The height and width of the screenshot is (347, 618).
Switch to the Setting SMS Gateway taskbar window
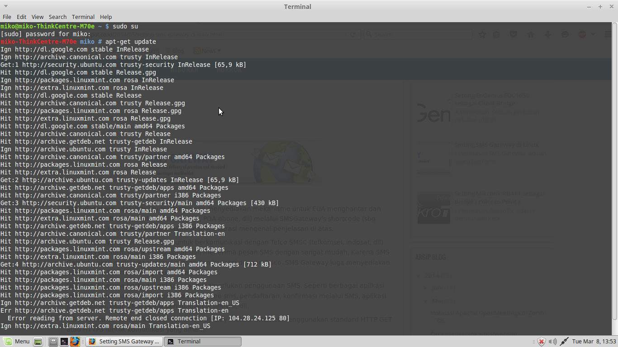click(124, 342)
